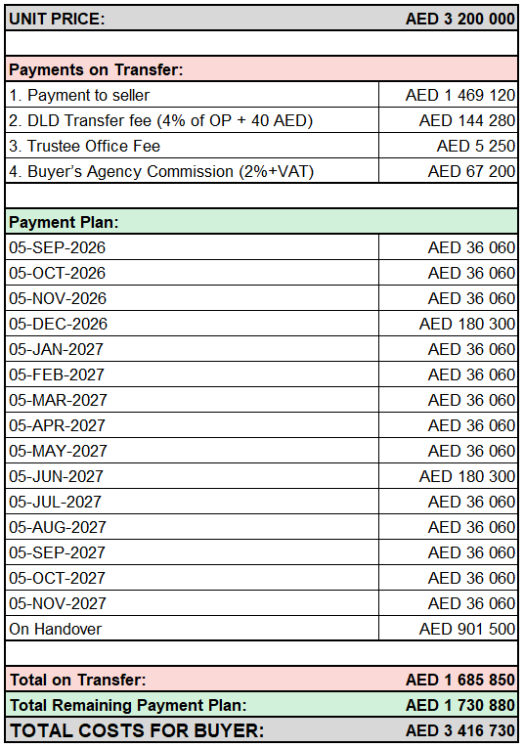Select the AED 67 200 commission cell

point(448,171)
